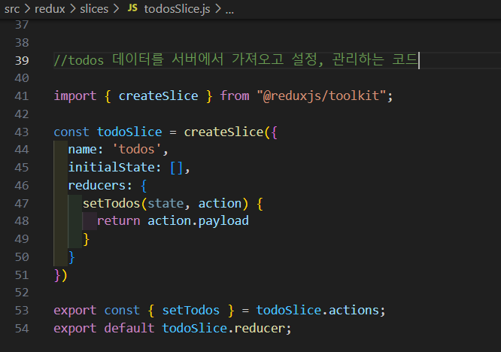Image resolution: width=501 pixels, height=352 pixels.
Task: Click line number 41 in gutter
Action: pos(22,96)
